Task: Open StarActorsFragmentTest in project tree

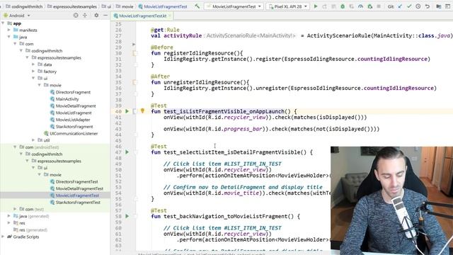Action: [78, 203]
